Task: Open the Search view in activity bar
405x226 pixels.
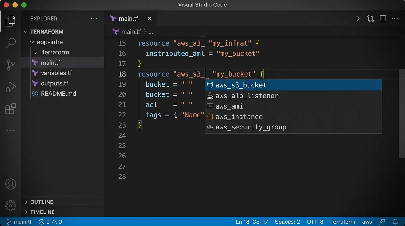Action: pos(11,43)
